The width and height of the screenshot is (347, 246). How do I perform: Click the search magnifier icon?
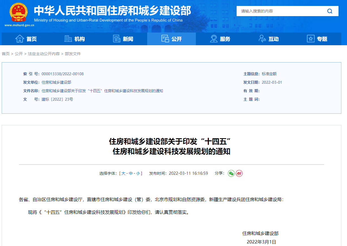pos(330,11)
